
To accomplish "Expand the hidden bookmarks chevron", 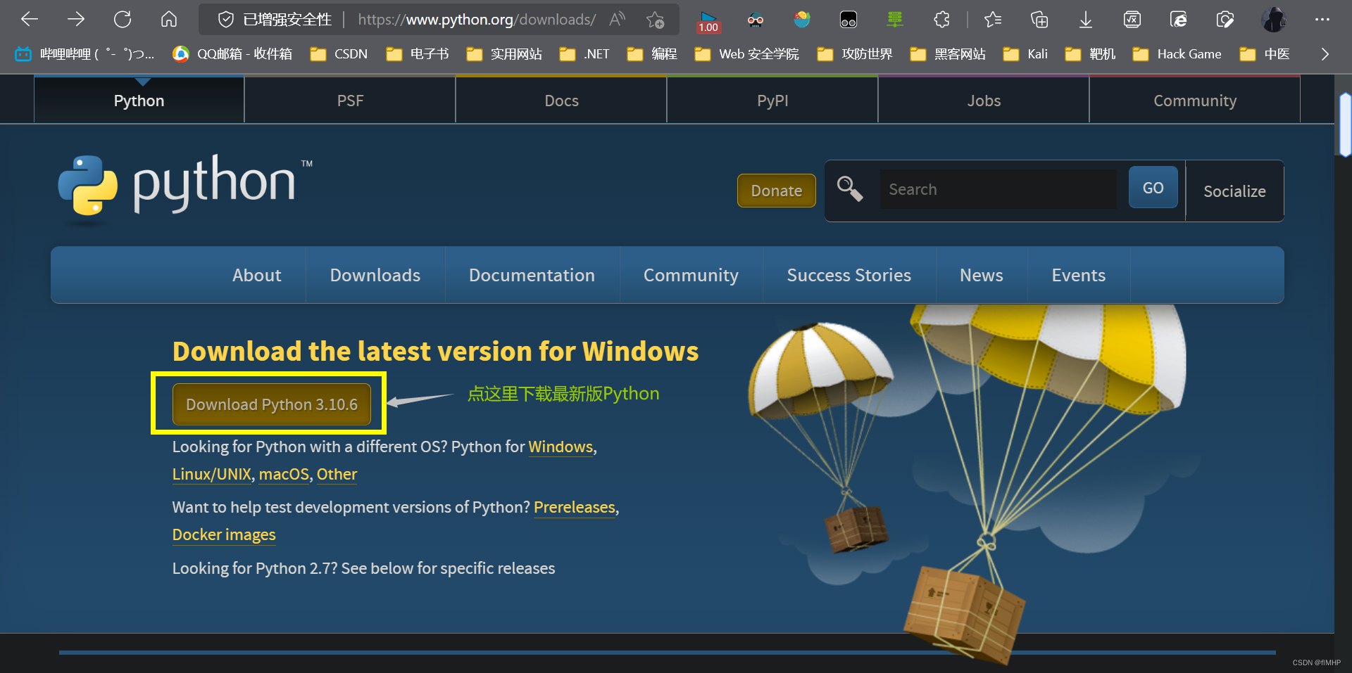I will coord(1325,54).
